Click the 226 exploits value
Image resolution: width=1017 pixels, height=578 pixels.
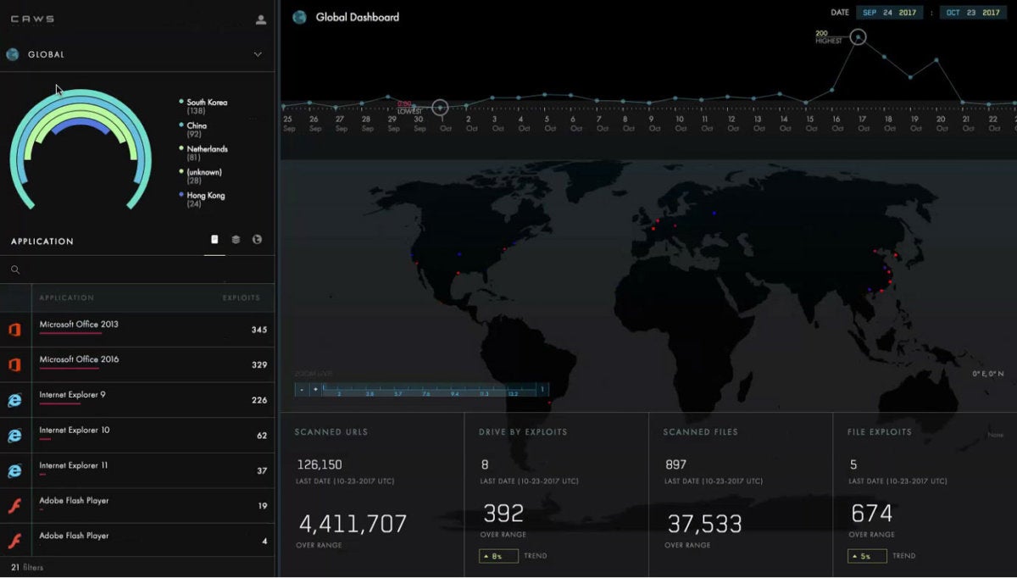click(259, 400)
